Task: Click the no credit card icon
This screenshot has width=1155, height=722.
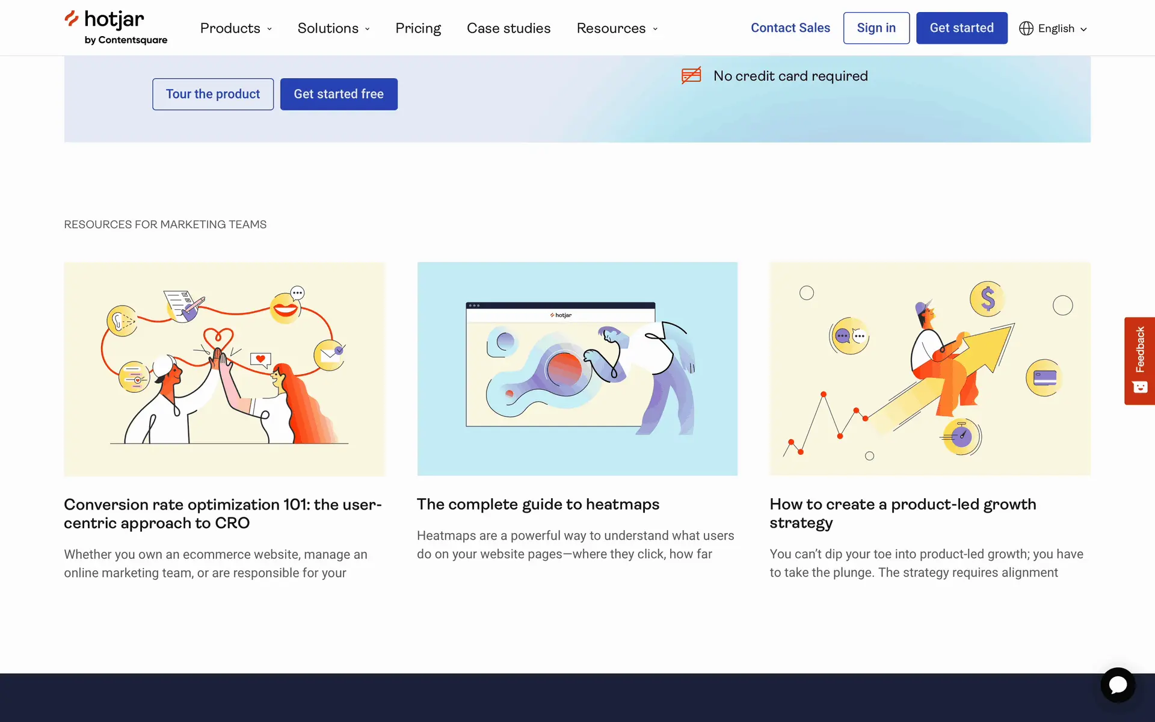Action: (x=691, y=76)
